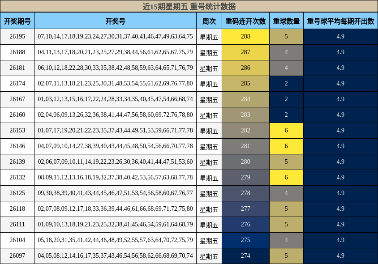The image size is (378, 264).
Task: Click the 重球数量 column header
Action: click(x=286, y=21)
